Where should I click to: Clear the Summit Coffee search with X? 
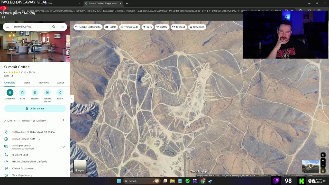62,27
